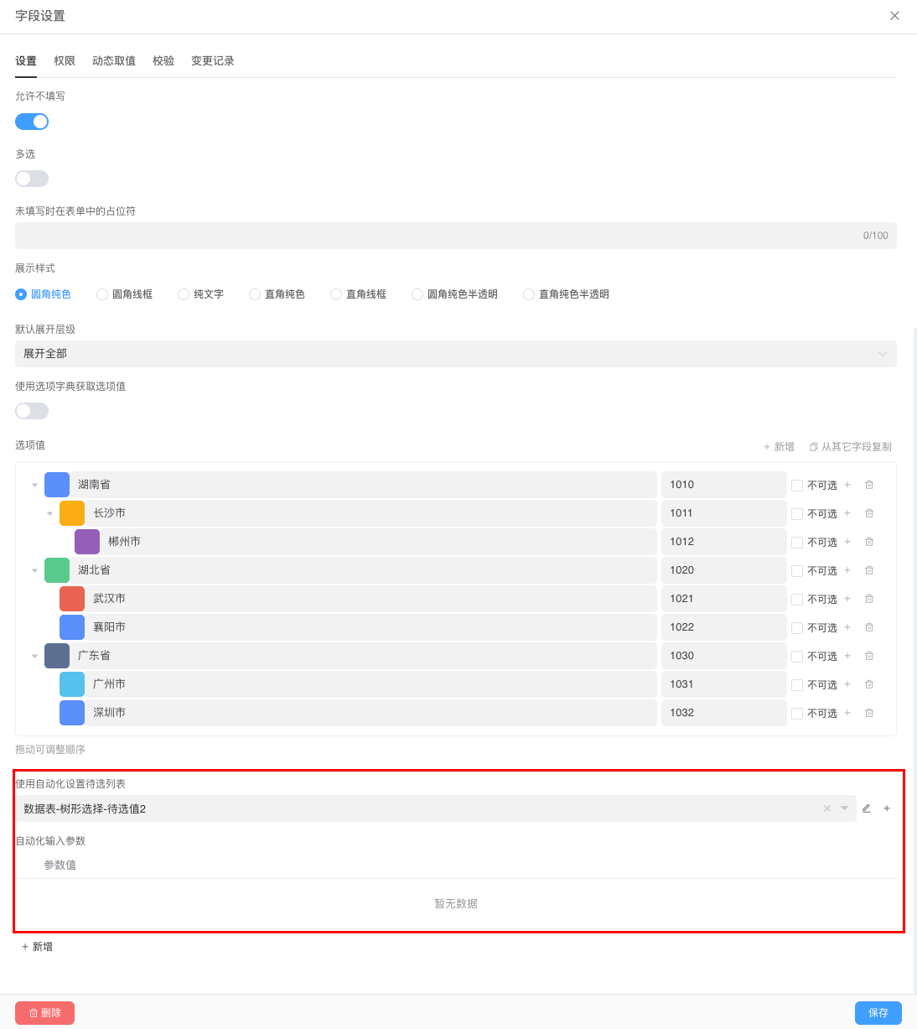This screenshot has height=1029, width=917.
Task: Click the orange color swatch for 长沙市
Action: click(72, 512)
